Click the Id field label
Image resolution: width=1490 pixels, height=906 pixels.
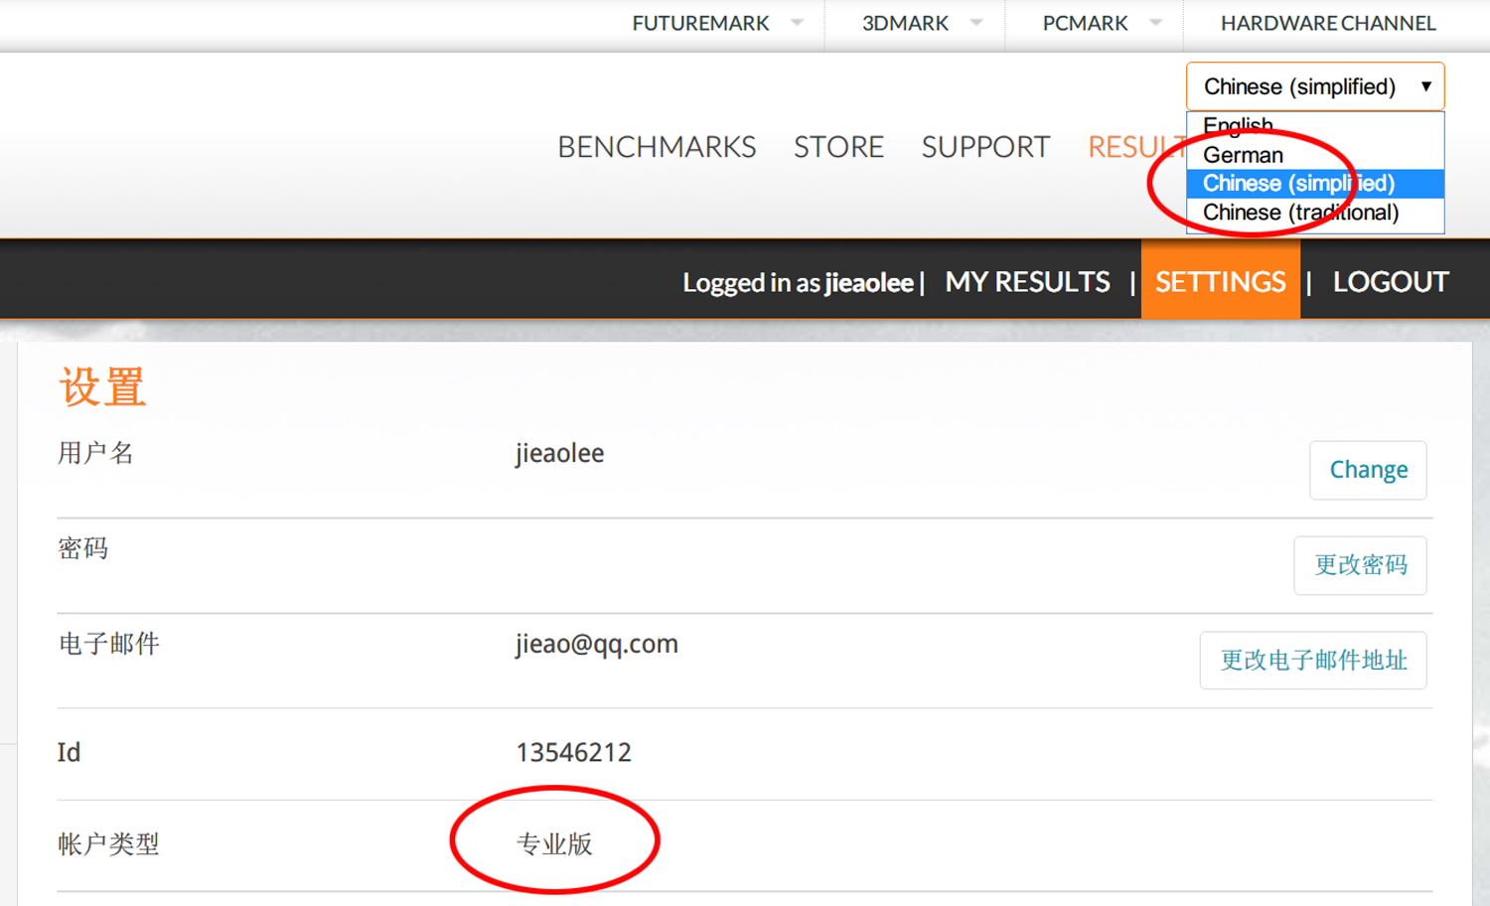coord(69,752)
